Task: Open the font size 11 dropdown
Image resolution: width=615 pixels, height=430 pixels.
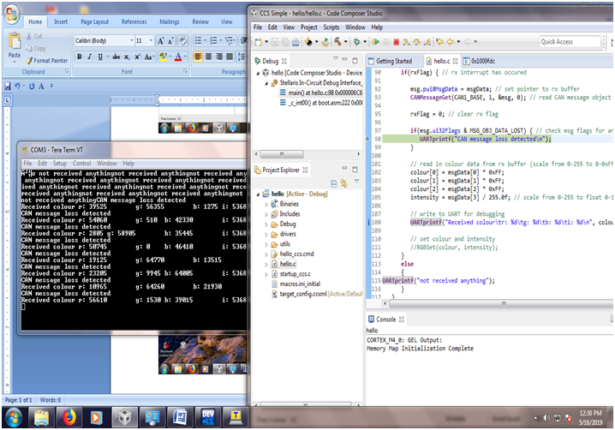Action: tap(151, 41)
